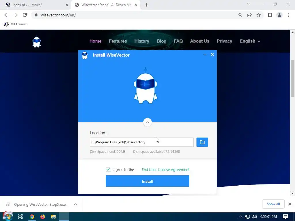Show hidden tray icons with the caret
This screenshot has width=295, height=221.
(x=241, y=217)
